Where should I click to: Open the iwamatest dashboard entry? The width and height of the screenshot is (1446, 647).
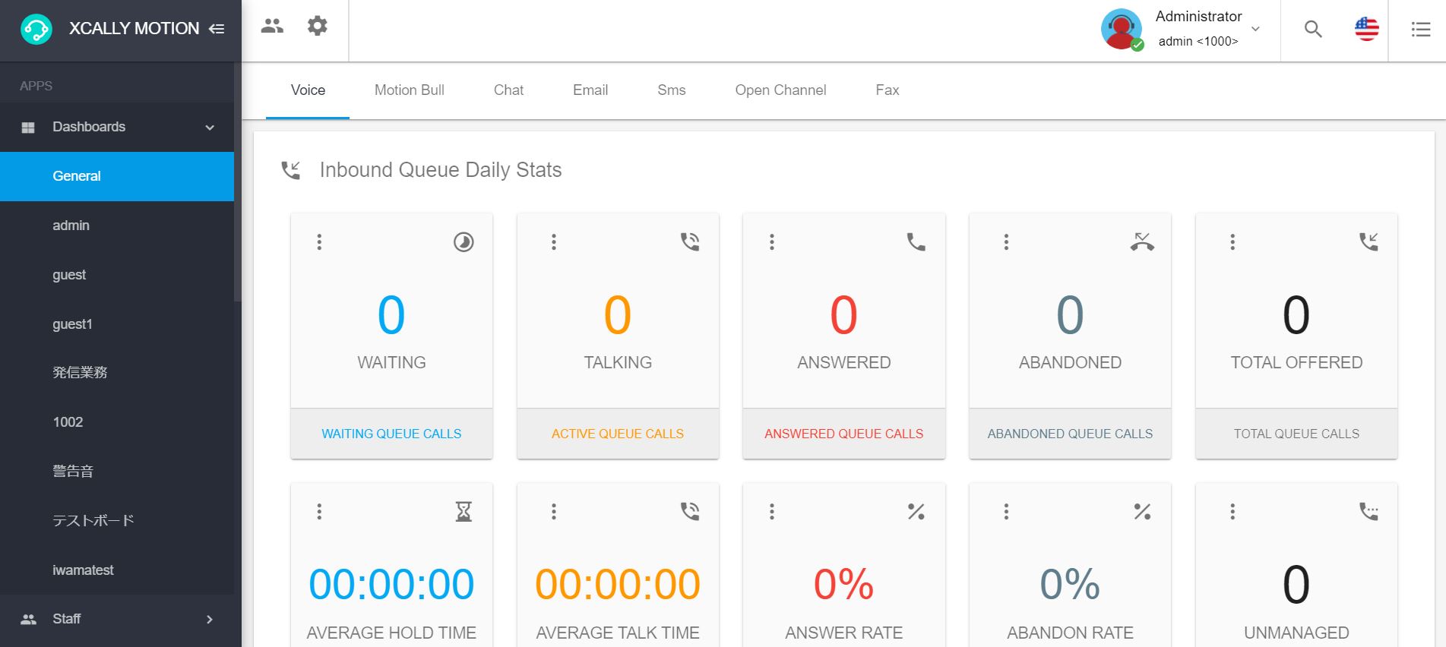(x=117, y=570)
